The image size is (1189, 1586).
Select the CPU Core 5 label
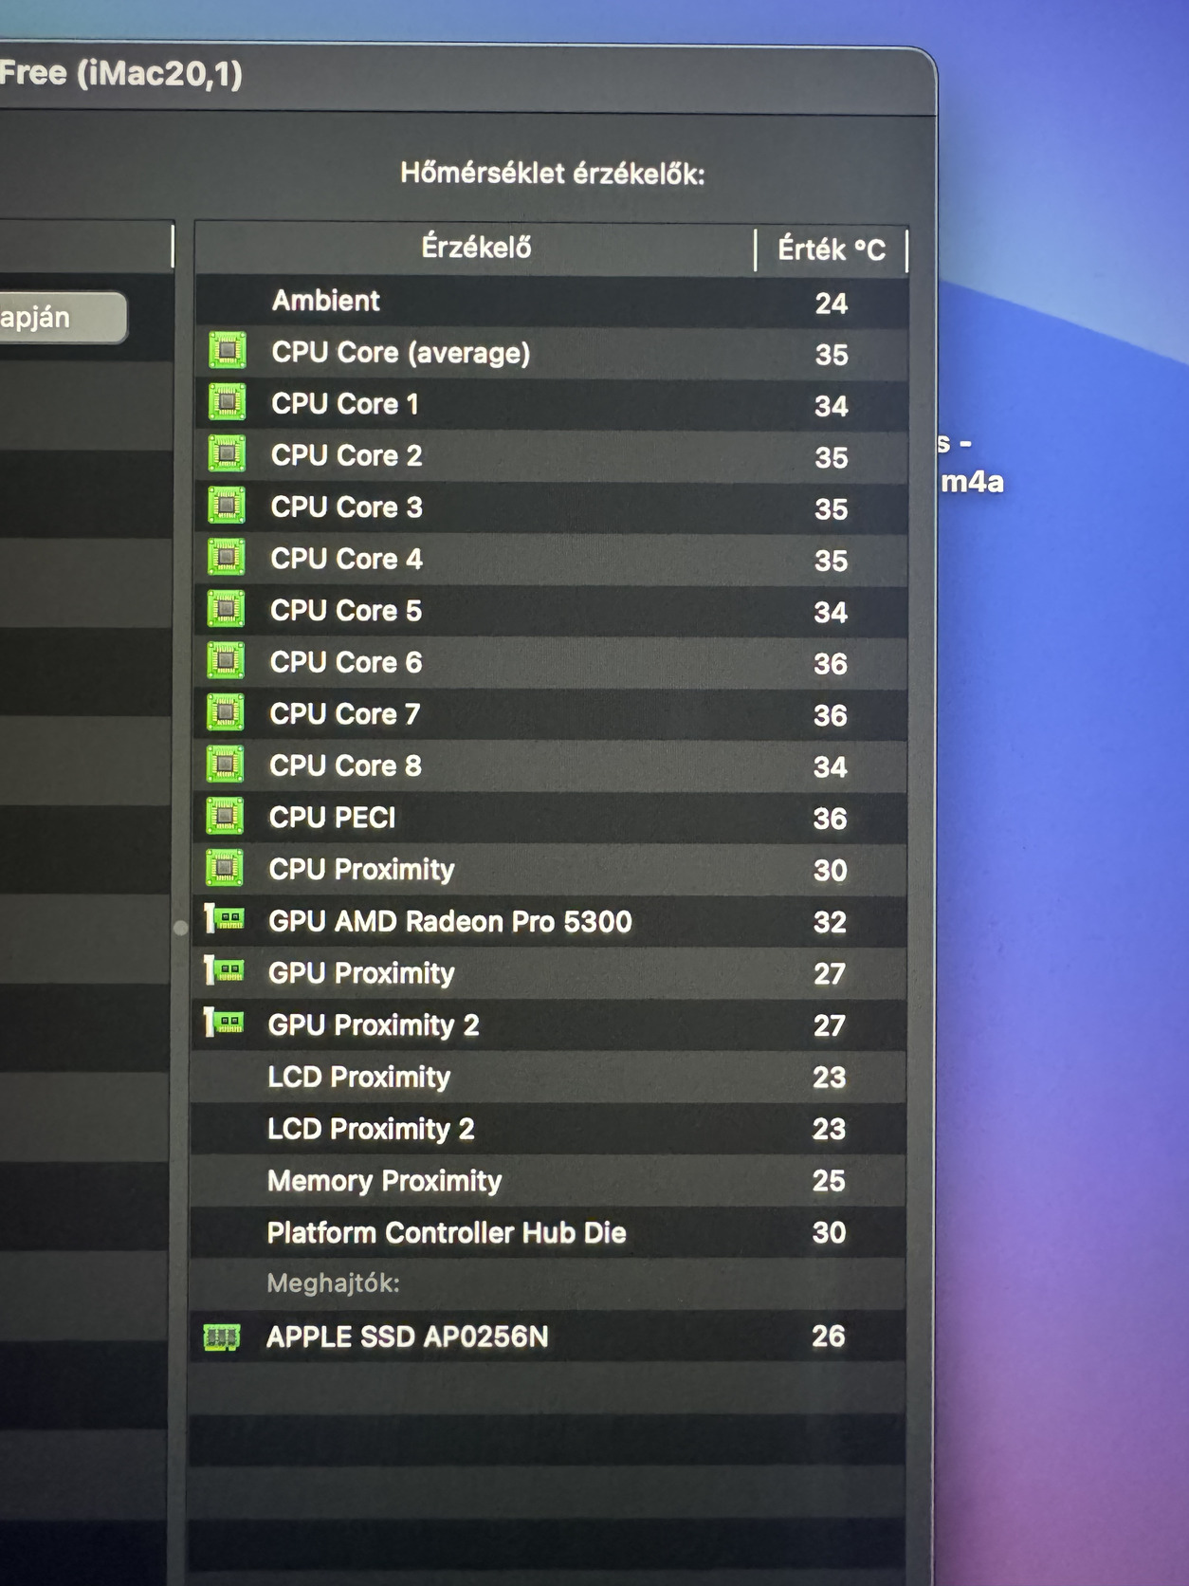point(345,611)
